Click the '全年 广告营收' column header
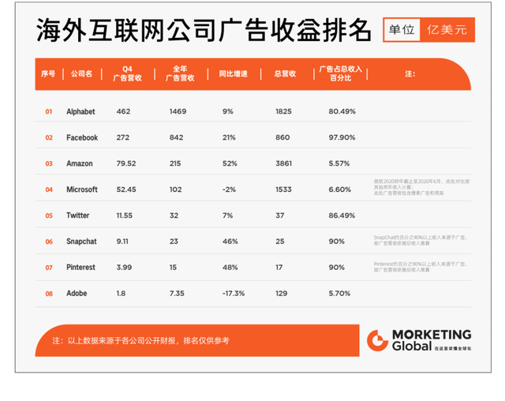Screen dimensions: 505x401 pos(180,73)
